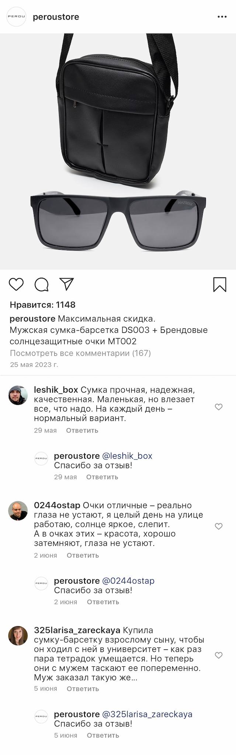
Task: Reply to the leshik_box comment
Action: (x=82, y=430)
